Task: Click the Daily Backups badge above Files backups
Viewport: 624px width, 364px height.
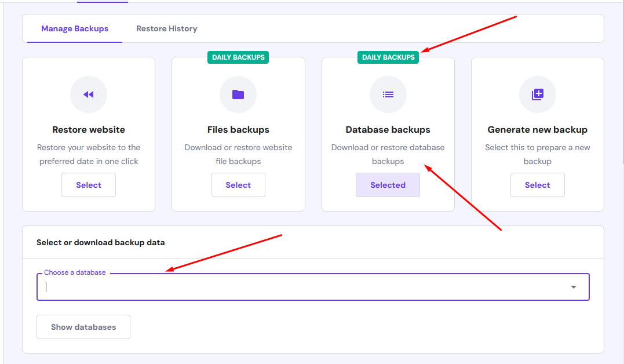Action: [238, 57]
